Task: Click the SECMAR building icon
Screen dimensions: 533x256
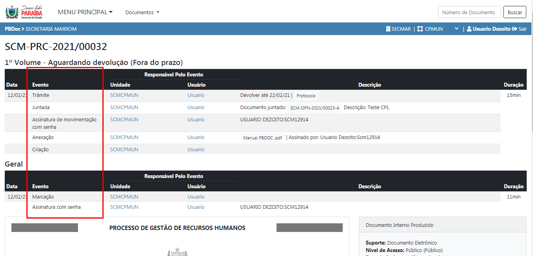Action: click(388, 29)
